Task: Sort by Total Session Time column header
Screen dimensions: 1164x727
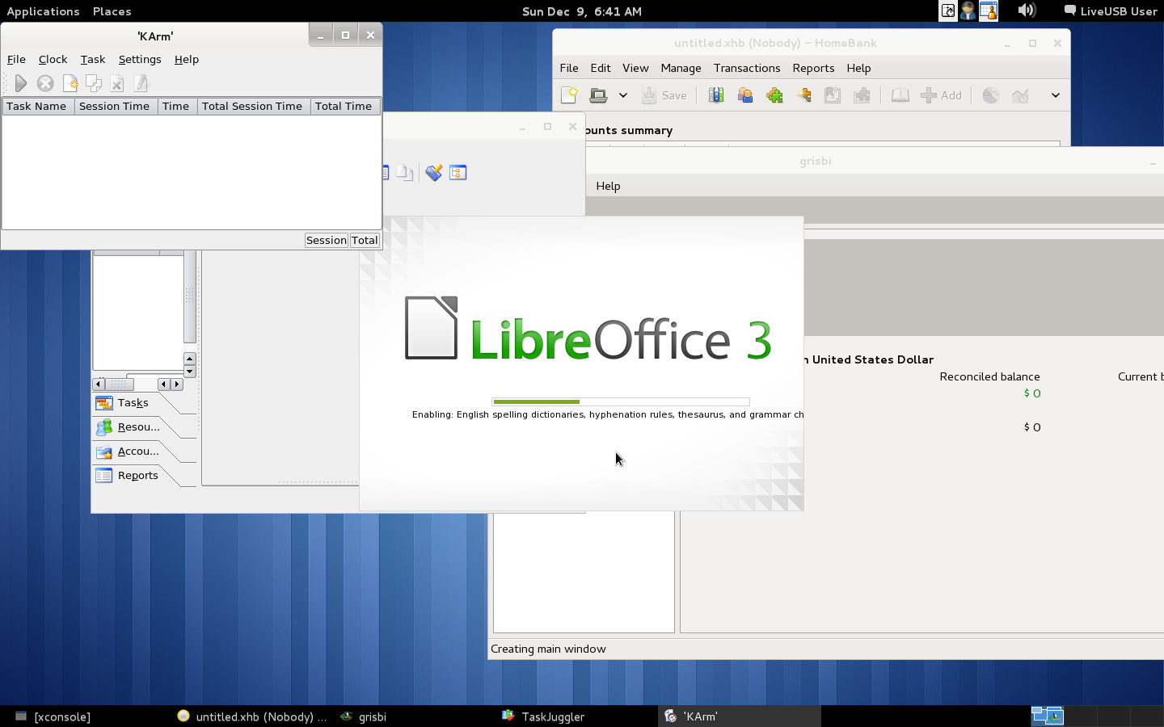Action: tap(254, 107)
